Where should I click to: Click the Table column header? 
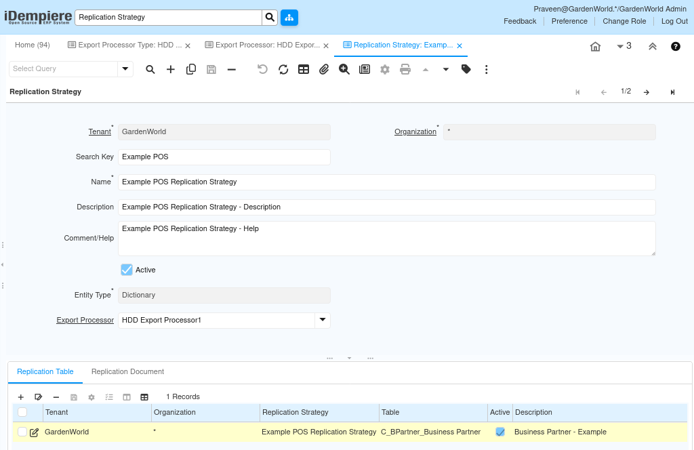click(433, 413)
